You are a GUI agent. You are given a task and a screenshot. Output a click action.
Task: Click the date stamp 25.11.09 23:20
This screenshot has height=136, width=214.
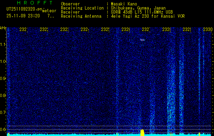click(23, 16)
